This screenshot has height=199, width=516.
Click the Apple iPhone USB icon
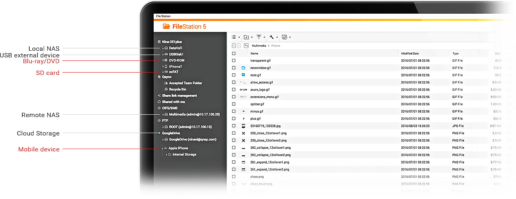click(166, 148)
